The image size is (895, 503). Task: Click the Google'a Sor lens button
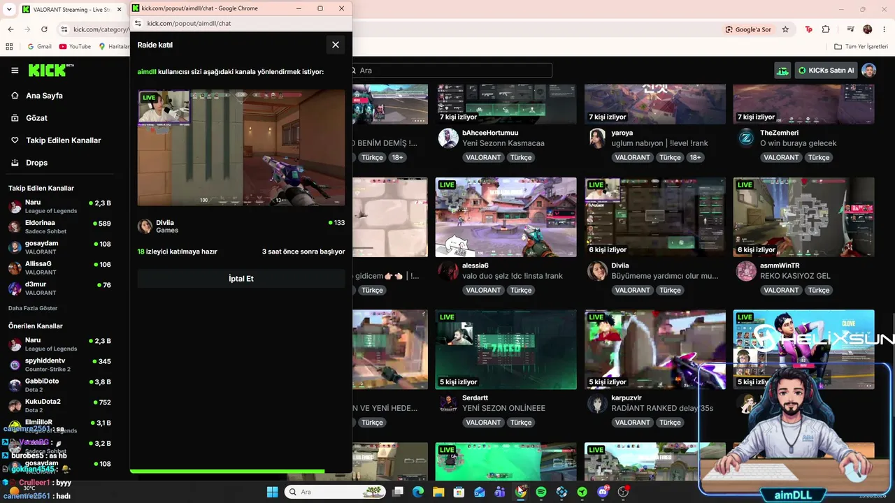click(748, 29)
